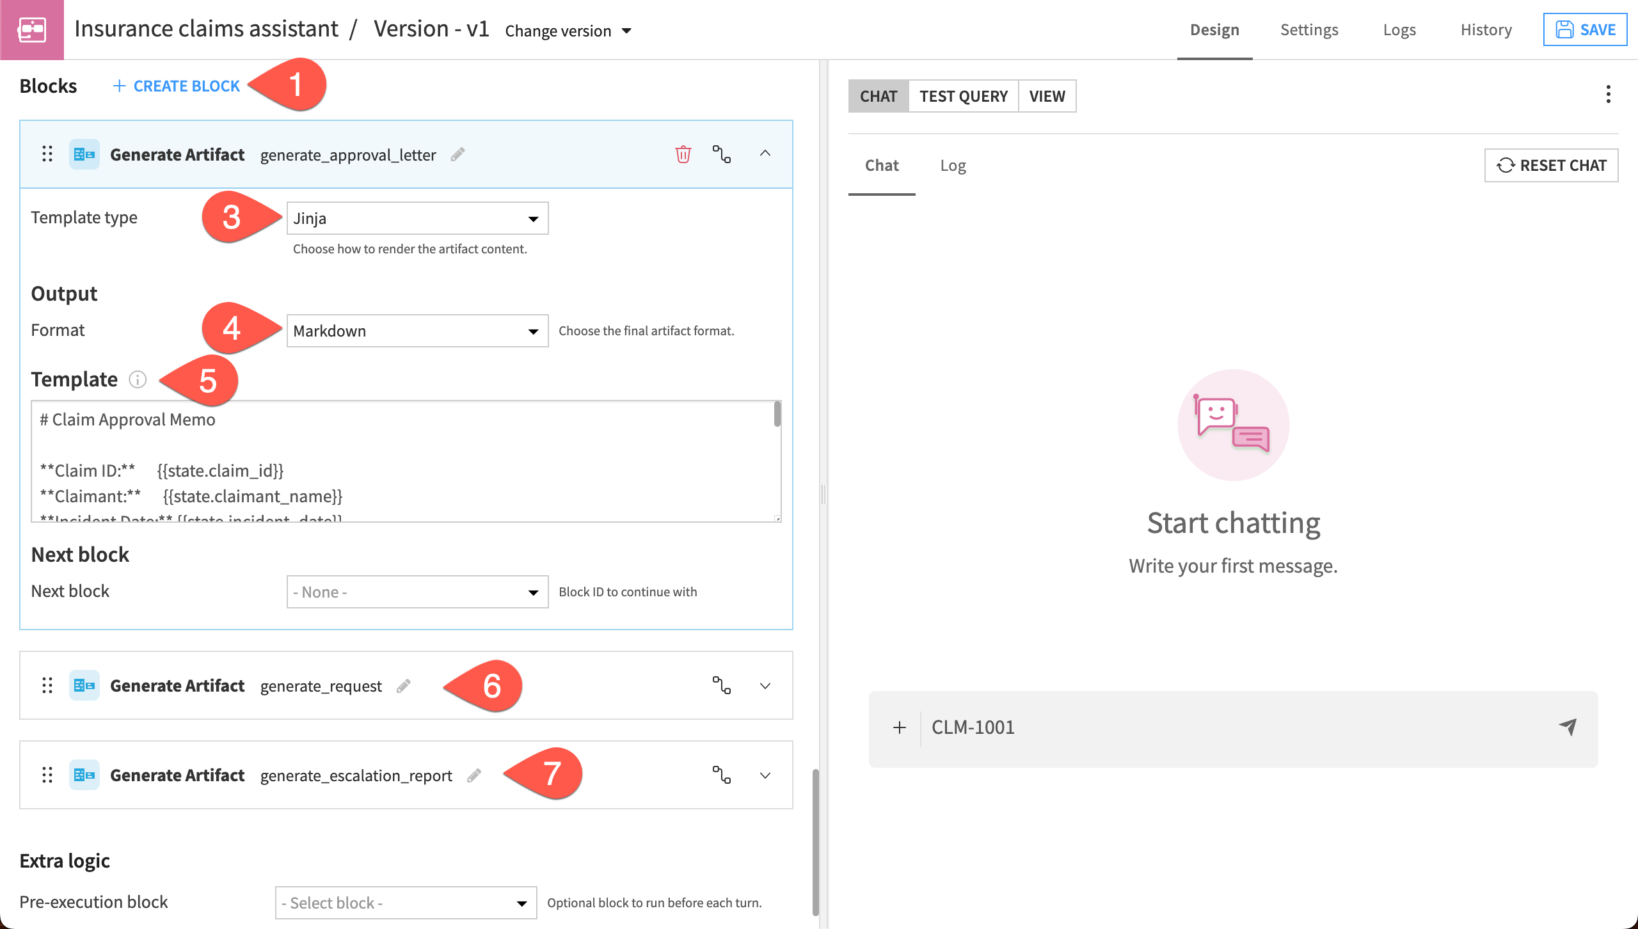Delete the generate_approval_letter block

pos(682,154)
